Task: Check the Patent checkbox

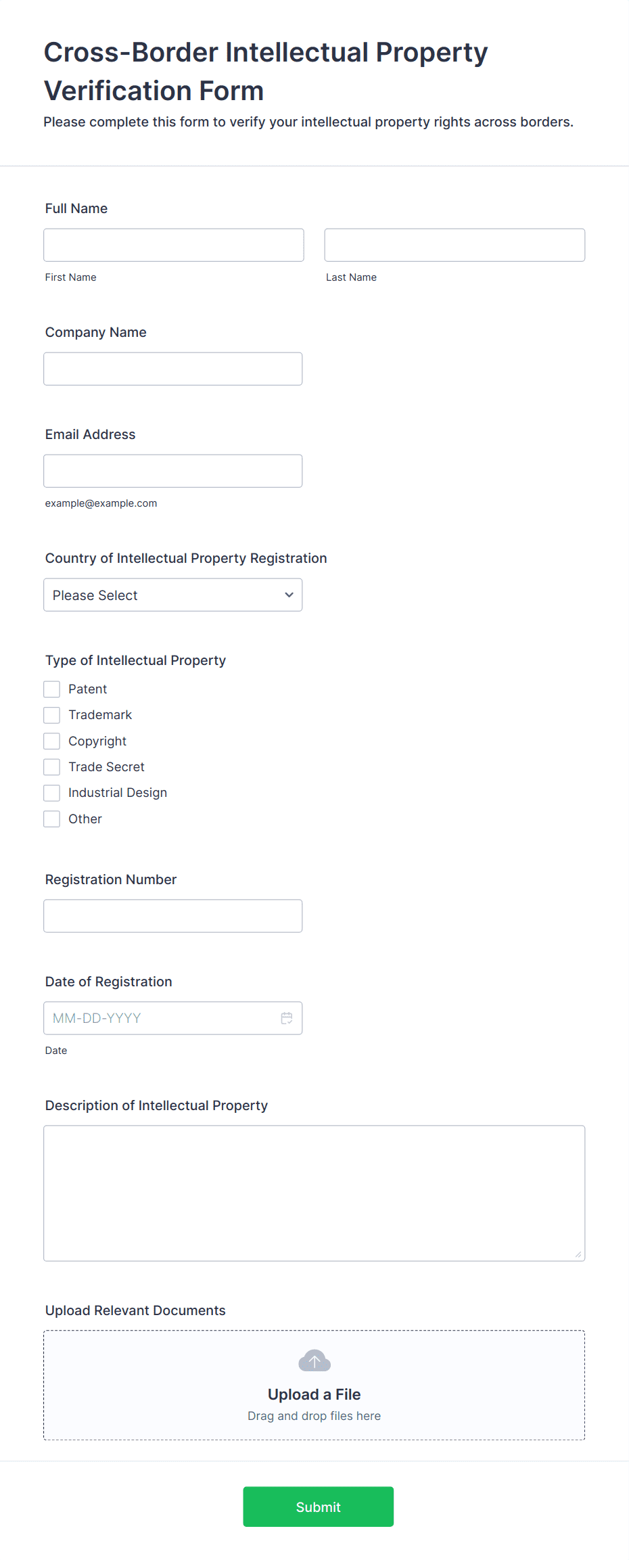Action: tap(52, 689)
